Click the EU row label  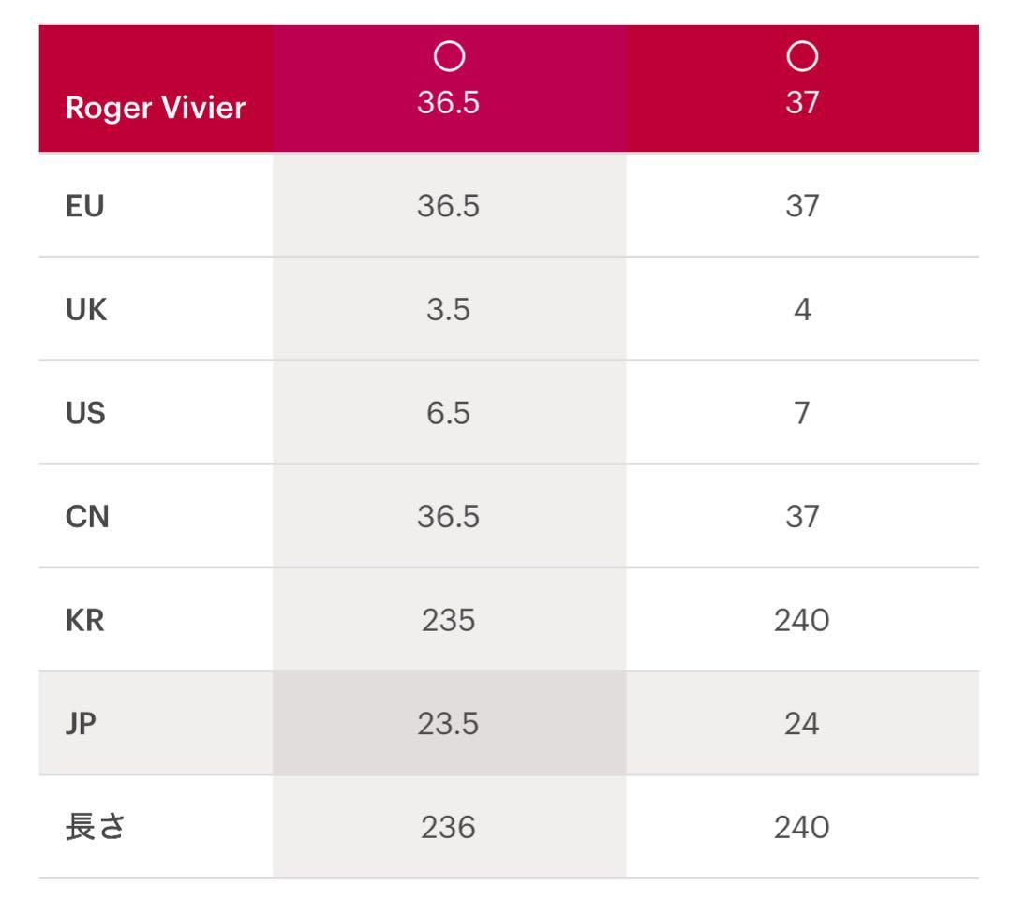point(83,206)
